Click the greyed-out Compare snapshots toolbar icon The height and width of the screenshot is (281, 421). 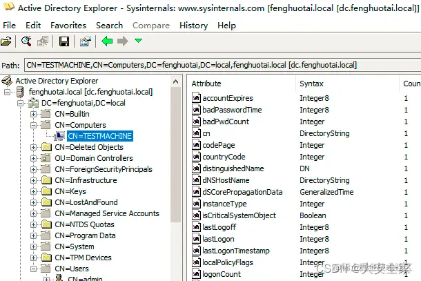[43, 41]
